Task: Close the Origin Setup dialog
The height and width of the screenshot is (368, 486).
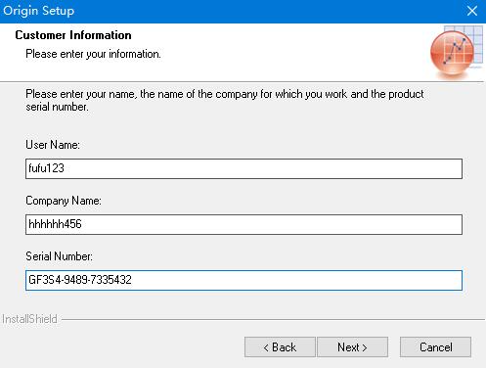Action: pyautogui.click(x=472, y=11)
